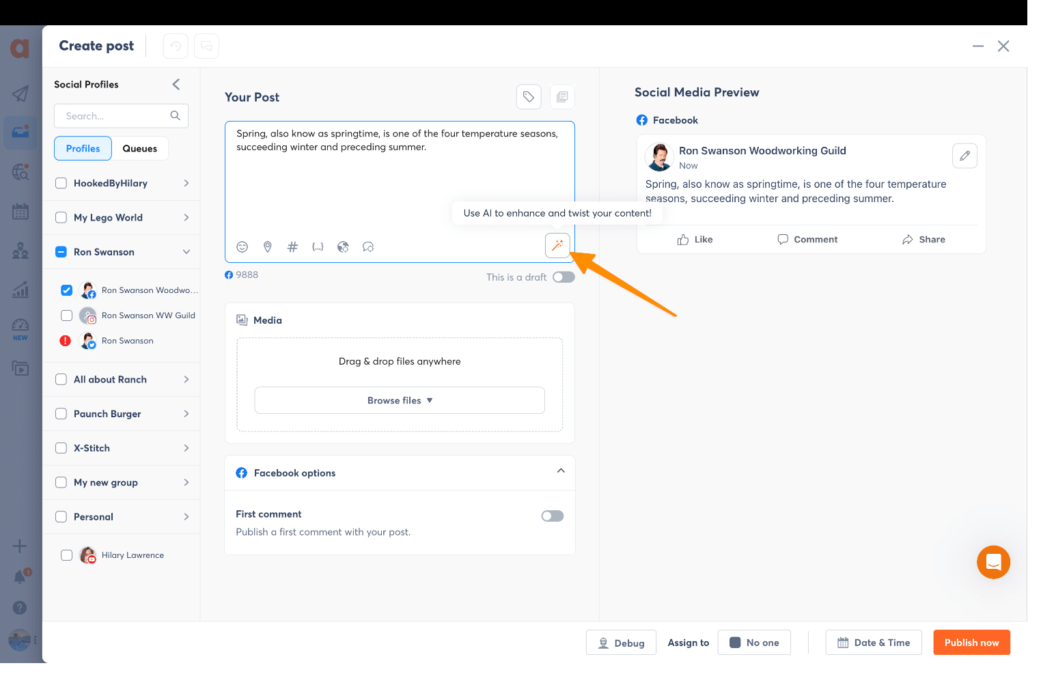Open the dynamic content braces icon
Viewport: 1041px width, 687px height.
pyautogui.click(x=318, y=247)
